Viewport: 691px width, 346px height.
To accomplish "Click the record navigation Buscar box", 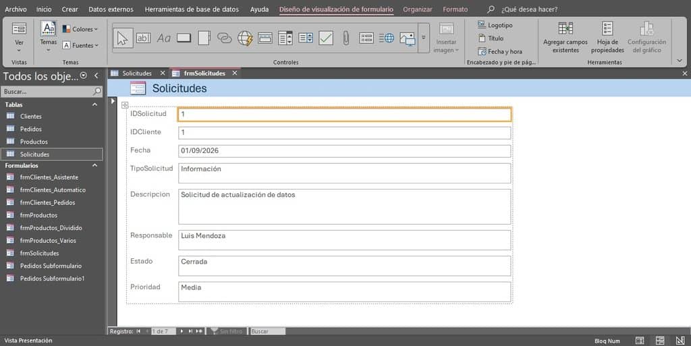I will [x=267, y=331].
